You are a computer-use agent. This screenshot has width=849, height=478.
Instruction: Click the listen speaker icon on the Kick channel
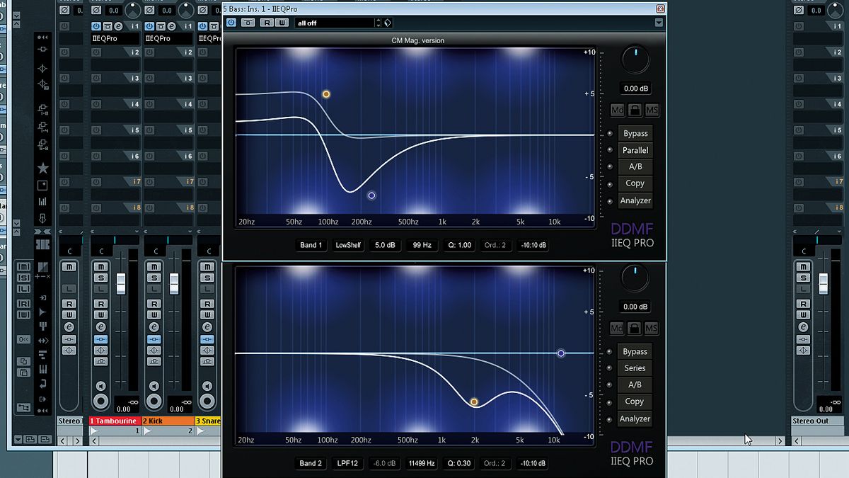click(x=154, y=385)
